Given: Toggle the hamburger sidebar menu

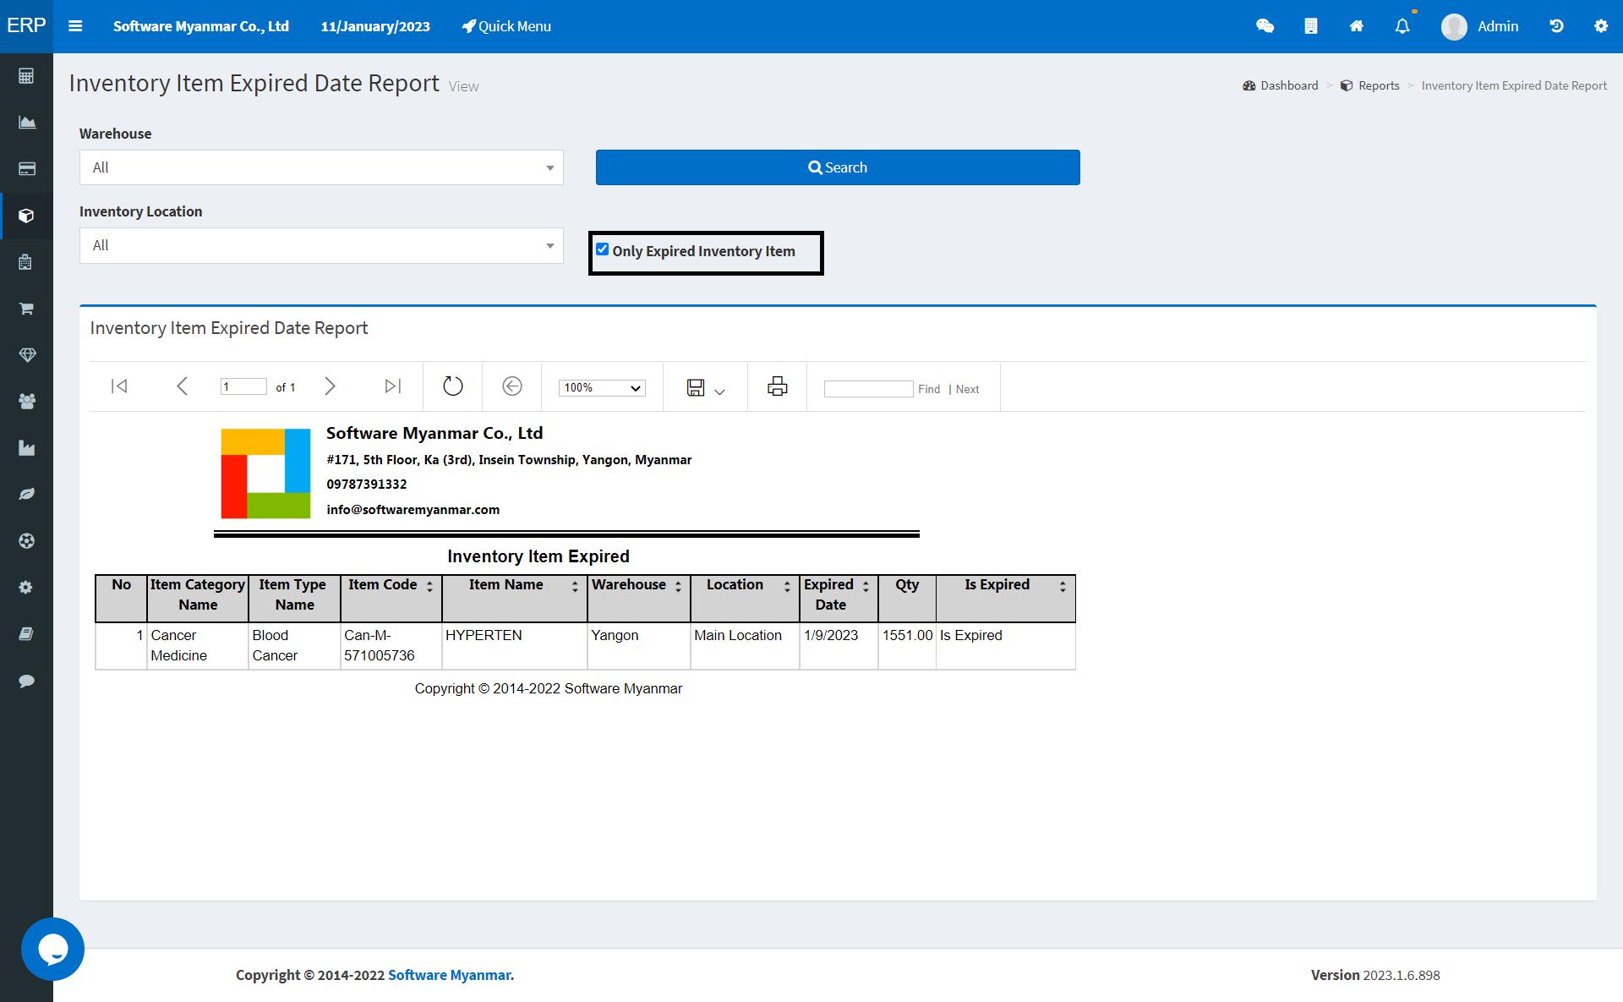Looking at the screenshot, I should 75,26.
